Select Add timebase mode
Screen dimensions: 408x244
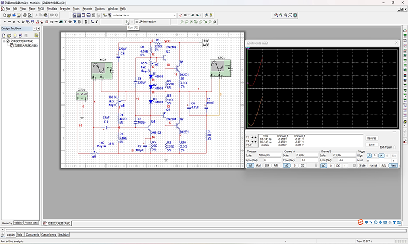259,165
